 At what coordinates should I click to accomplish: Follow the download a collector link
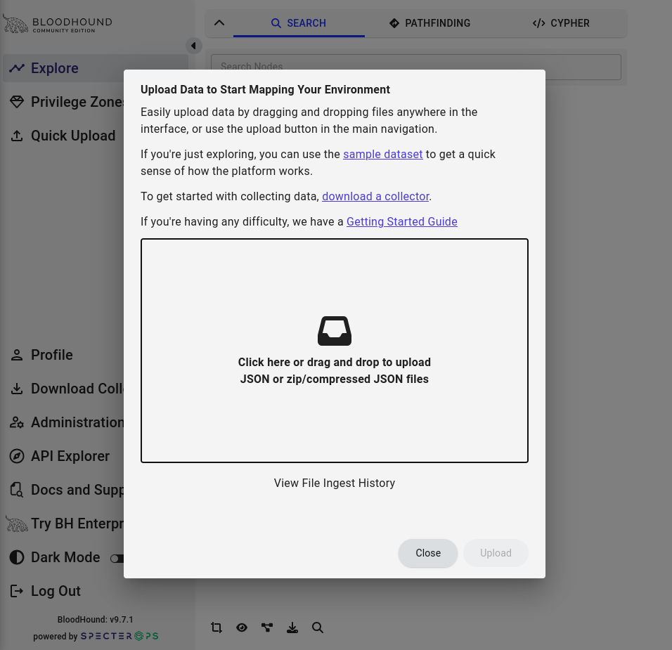375,196
